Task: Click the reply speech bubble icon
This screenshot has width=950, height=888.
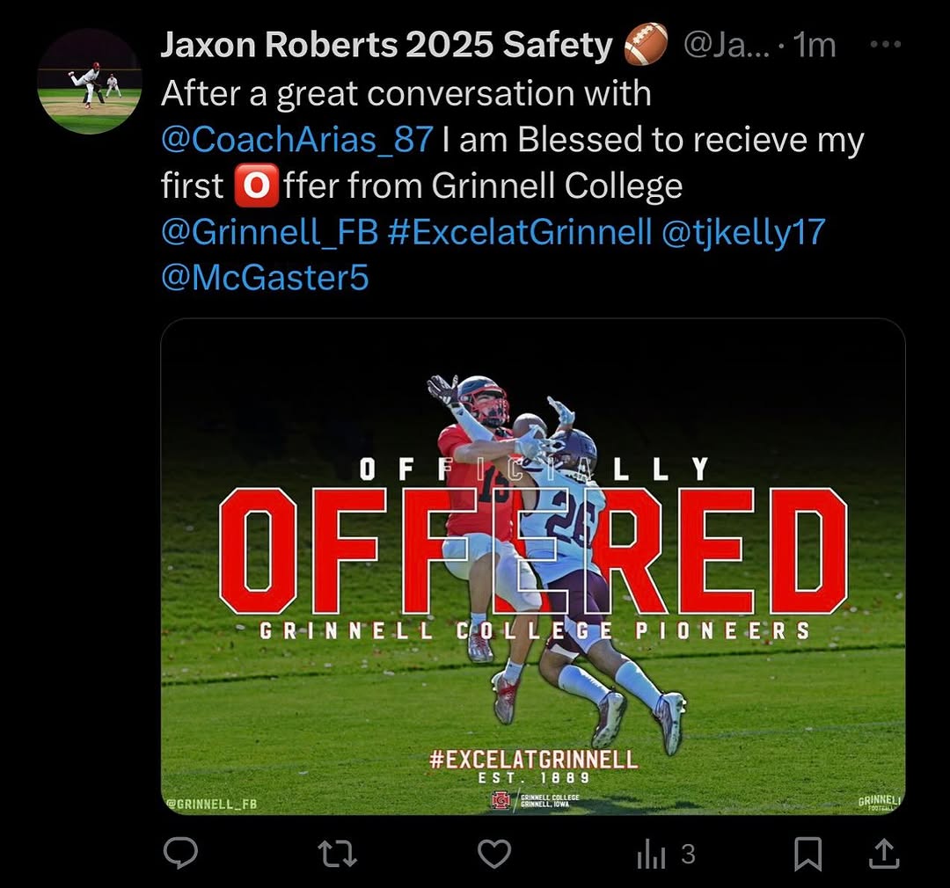Action: [180, 854]
